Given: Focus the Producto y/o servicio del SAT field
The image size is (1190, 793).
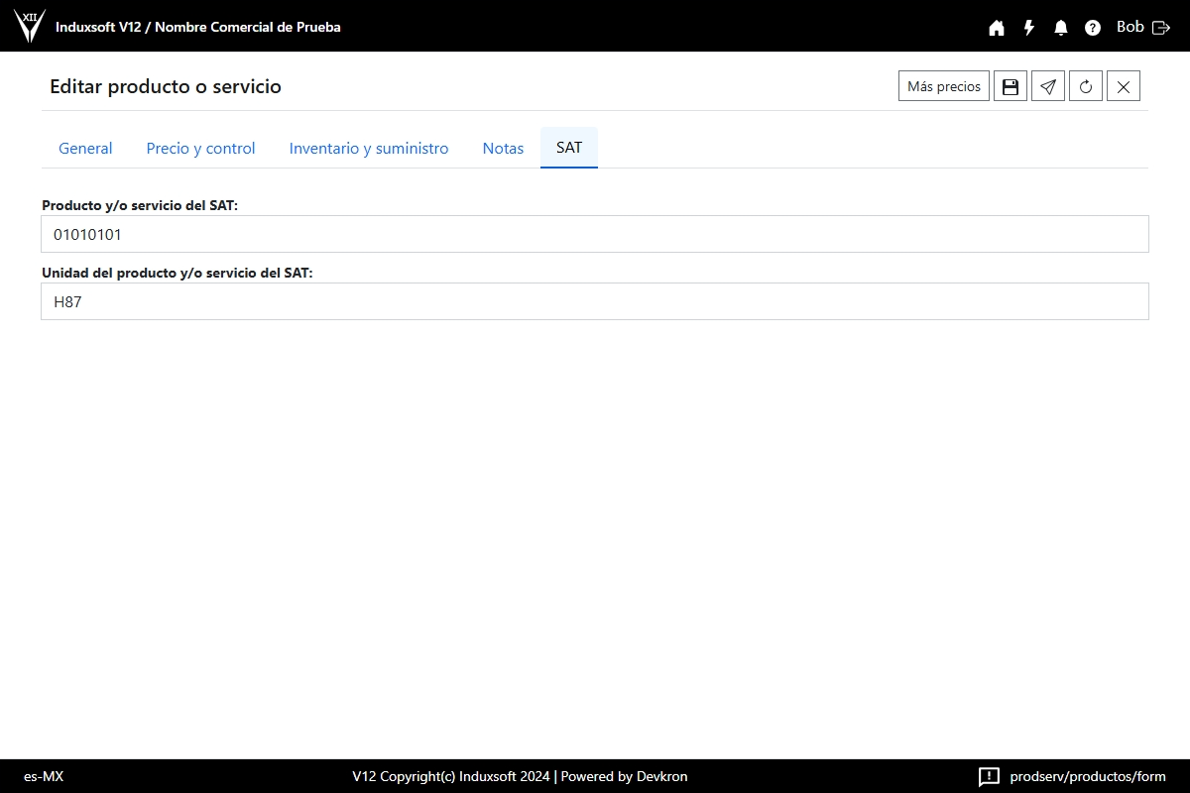Looking at the screenshot, I should click(595, 235).
